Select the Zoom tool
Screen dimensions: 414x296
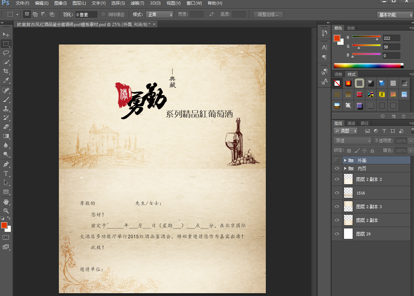click(x=6, y=211)
